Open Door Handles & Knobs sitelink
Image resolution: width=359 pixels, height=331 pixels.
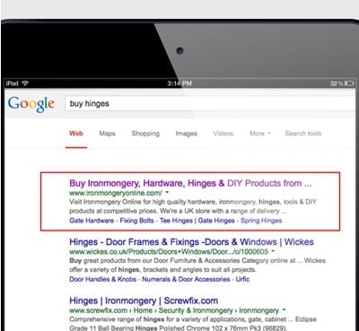tap(102, 279)
